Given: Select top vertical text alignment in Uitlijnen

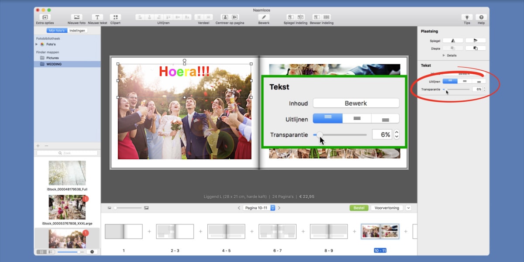Looking at the screenshot, I should point(450,81).
